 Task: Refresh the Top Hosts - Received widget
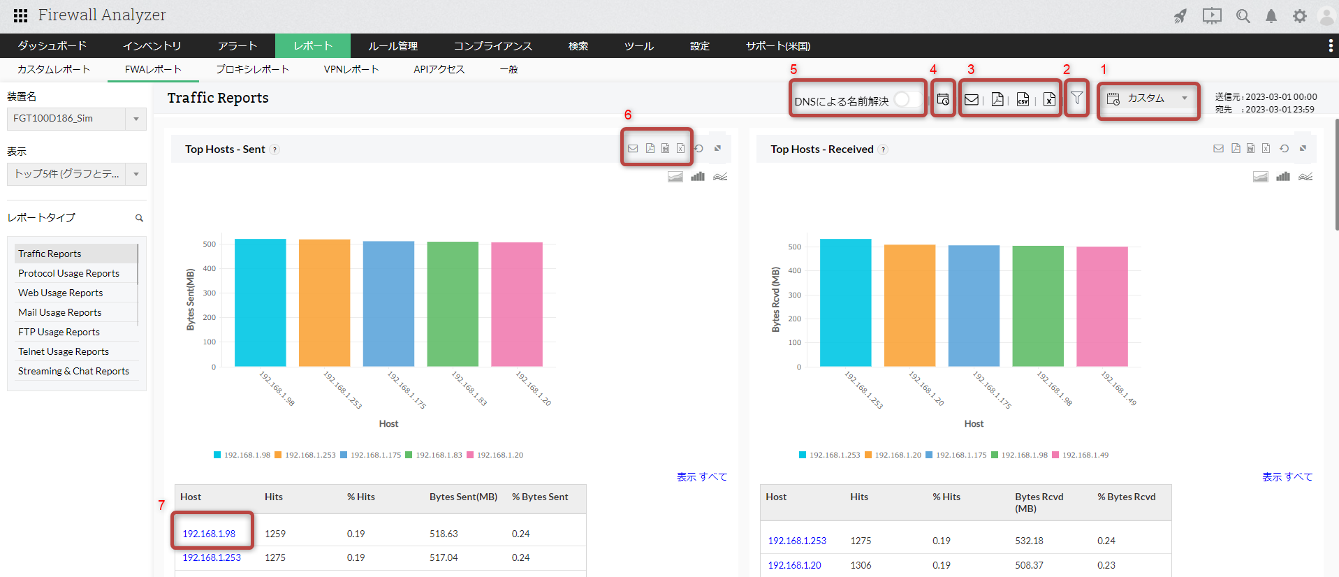point(1284,148)
